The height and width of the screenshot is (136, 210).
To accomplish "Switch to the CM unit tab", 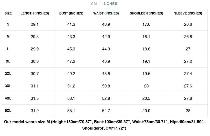I will tap(94, 3).
